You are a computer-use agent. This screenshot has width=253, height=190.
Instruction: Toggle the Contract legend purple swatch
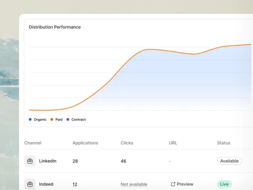(68, 119)
